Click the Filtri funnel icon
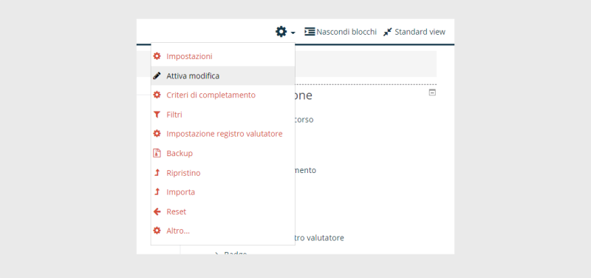The image size is (591, 278). point(157,115)
